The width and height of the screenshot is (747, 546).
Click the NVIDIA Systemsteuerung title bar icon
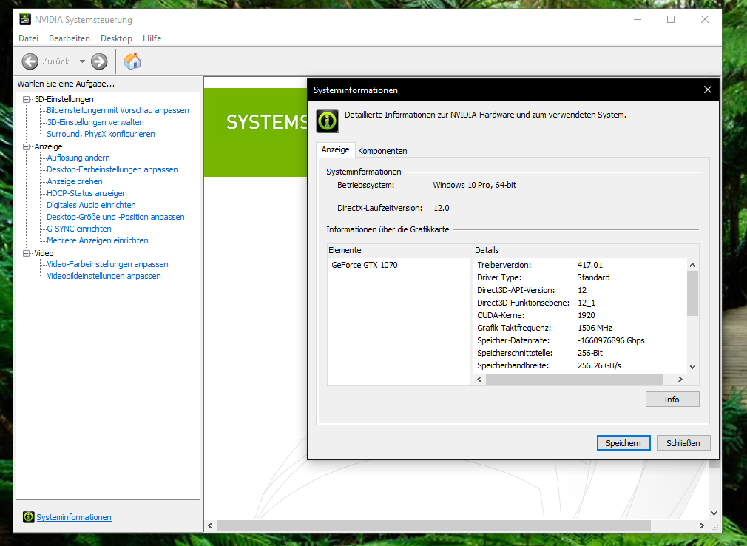[x=24, y=19]
